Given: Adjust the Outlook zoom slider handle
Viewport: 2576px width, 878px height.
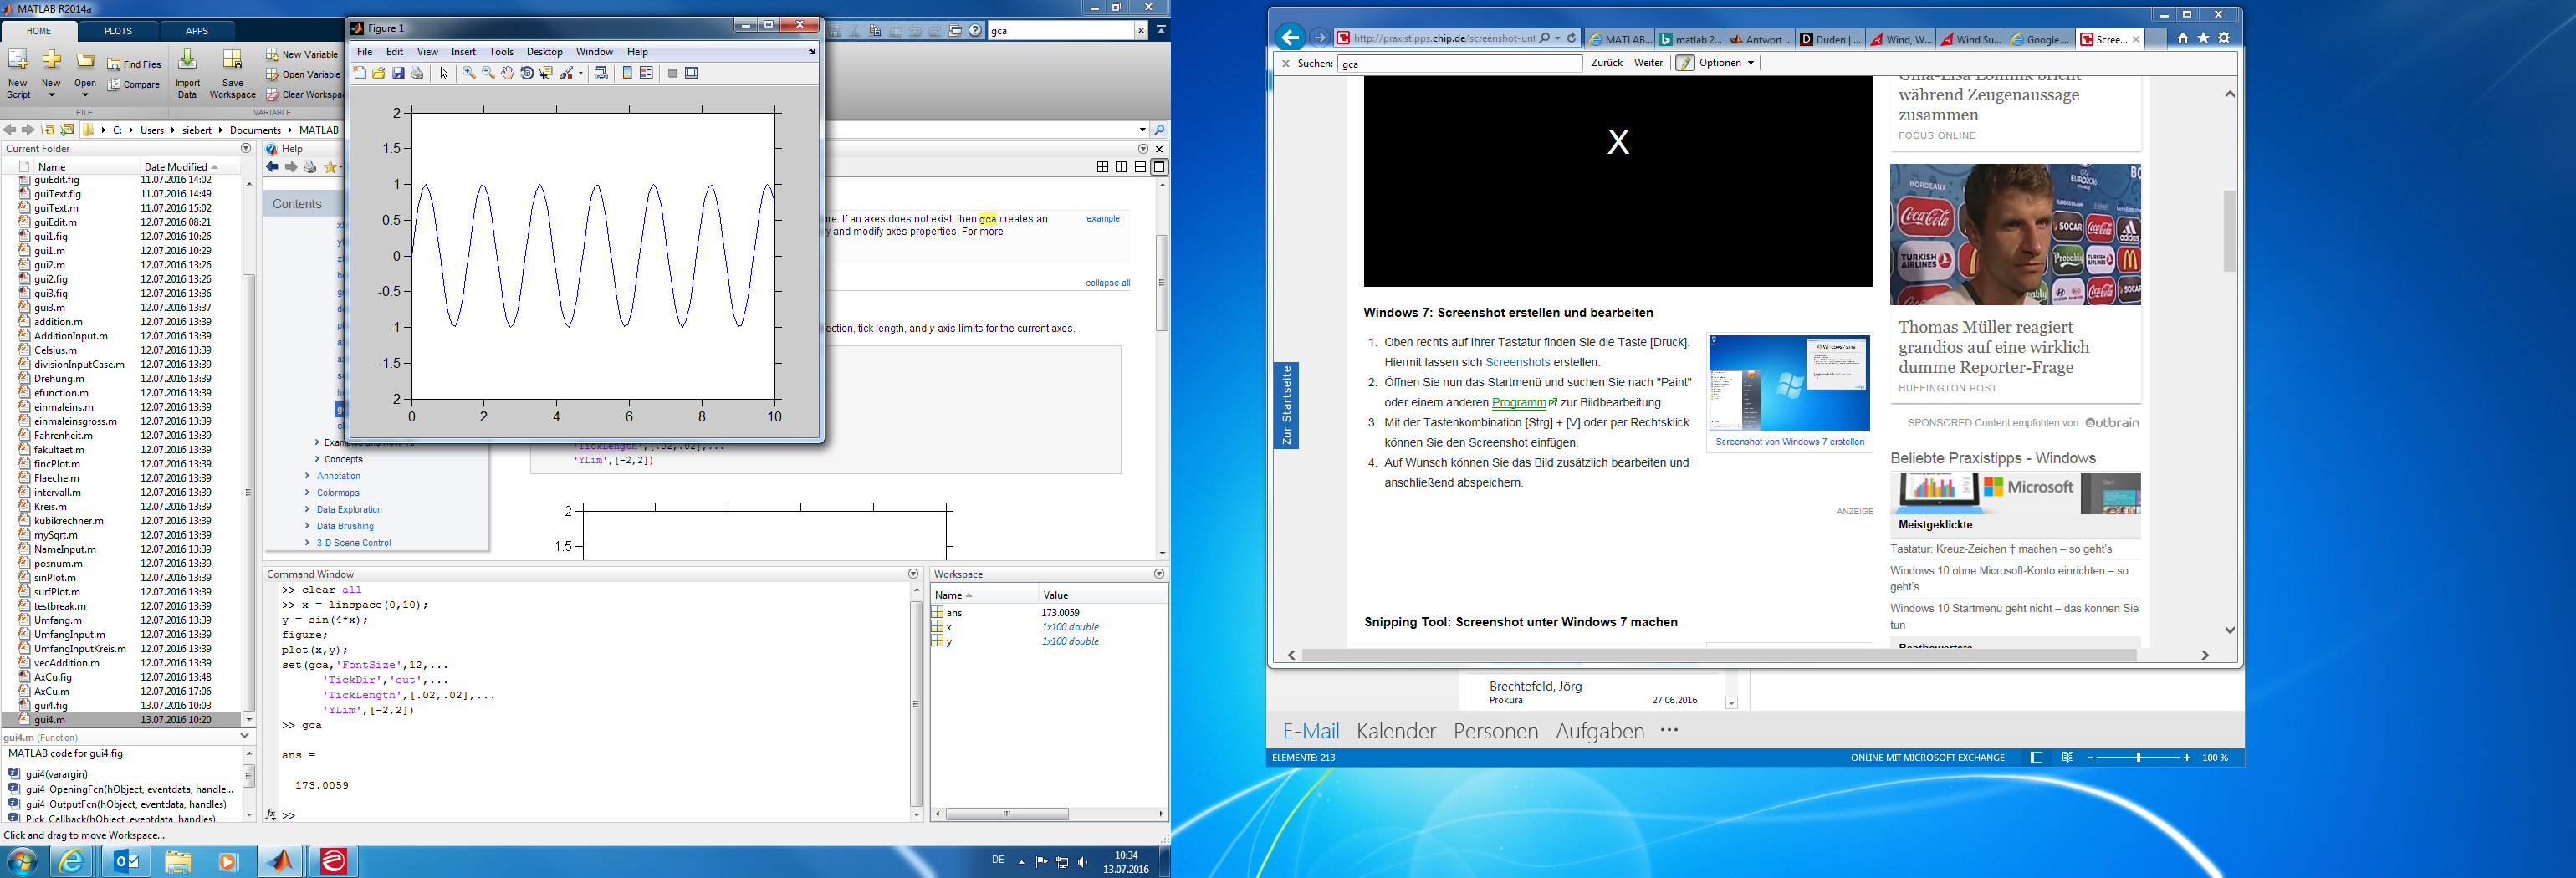Looking at the screenshot, I should click(x=2138, y=758).
